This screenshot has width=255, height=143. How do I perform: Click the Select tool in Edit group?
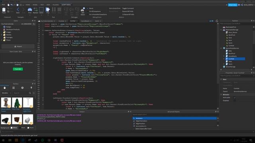point(41,10)
